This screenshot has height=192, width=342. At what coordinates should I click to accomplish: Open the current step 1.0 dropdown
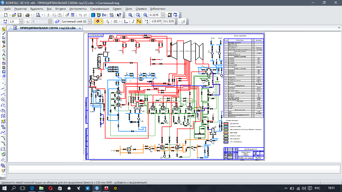tap(21, 21)
